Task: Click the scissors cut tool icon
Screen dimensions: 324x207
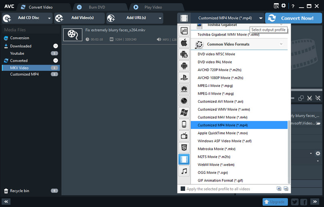Action: (x=309, y=98)
